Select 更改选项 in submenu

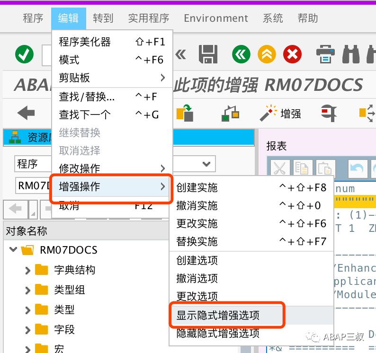[251, 296]
